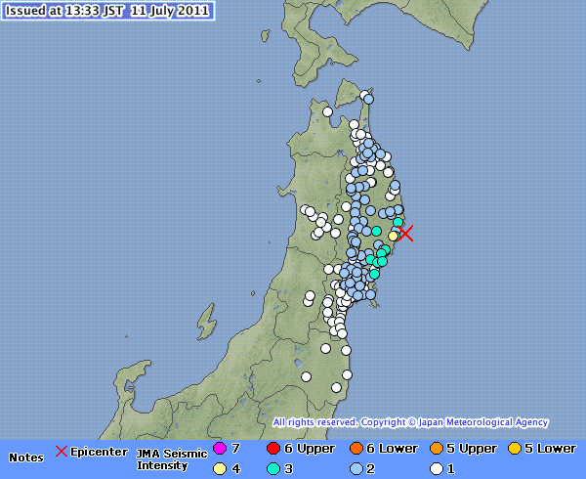Click the Issued at 13:33 JST timestamp

(x=105, y=9)
